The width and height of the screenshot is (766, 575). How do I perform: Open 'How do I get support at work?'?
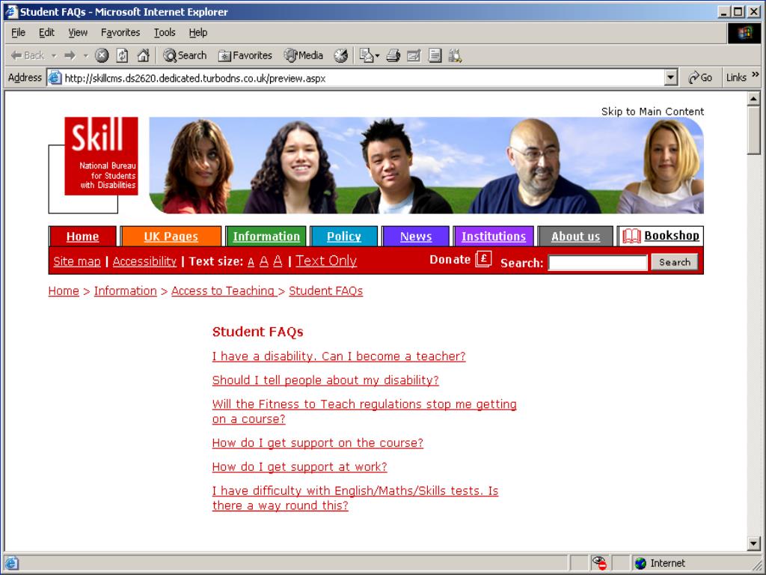coord(299,466)
